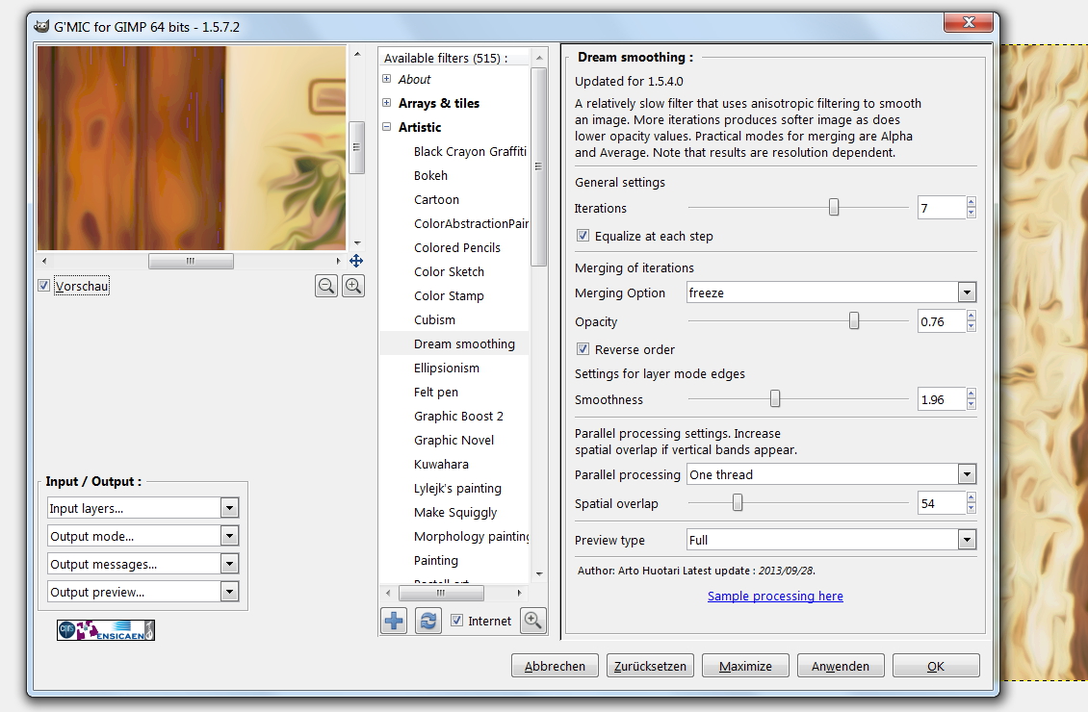Click the filter list vertical scrollbar
The height and width of the screenshot is (712, 1088).
(538, 166)
